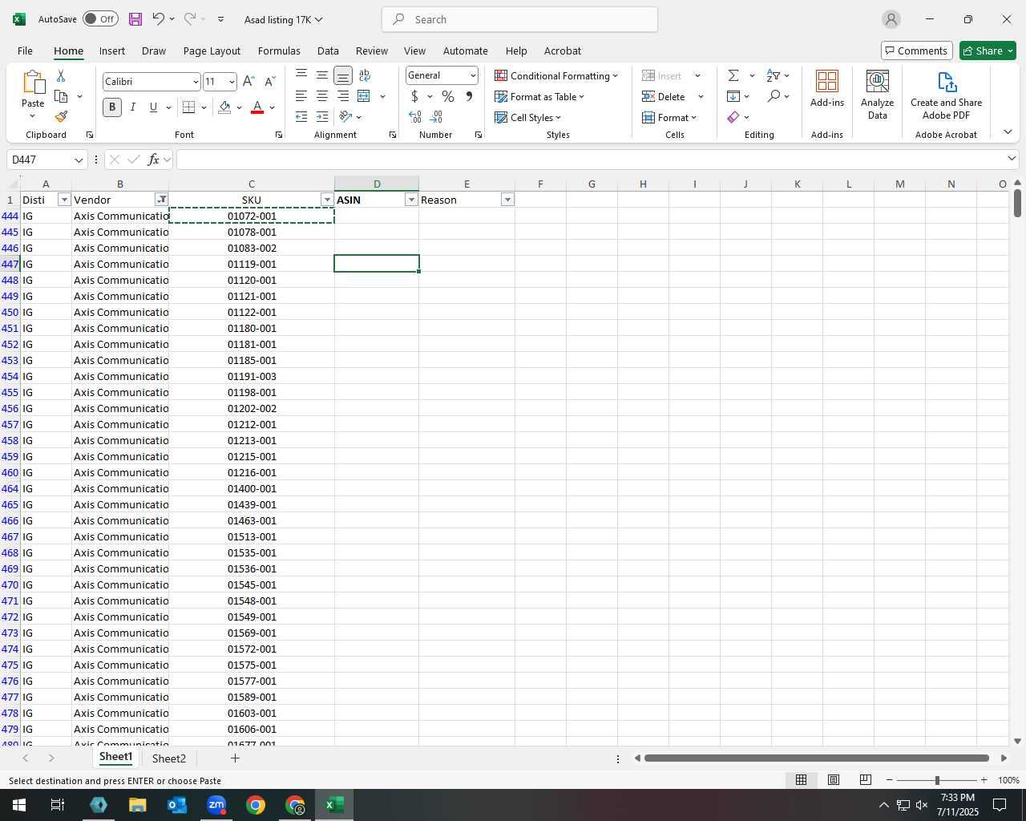Click Increase Decimal icon

pos(415,117)
